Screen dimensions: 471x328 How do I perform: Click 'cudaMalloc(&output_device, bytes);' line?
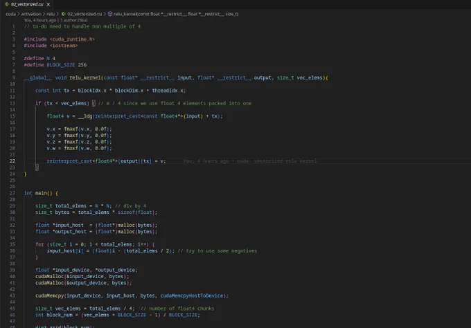click(84, 283)
